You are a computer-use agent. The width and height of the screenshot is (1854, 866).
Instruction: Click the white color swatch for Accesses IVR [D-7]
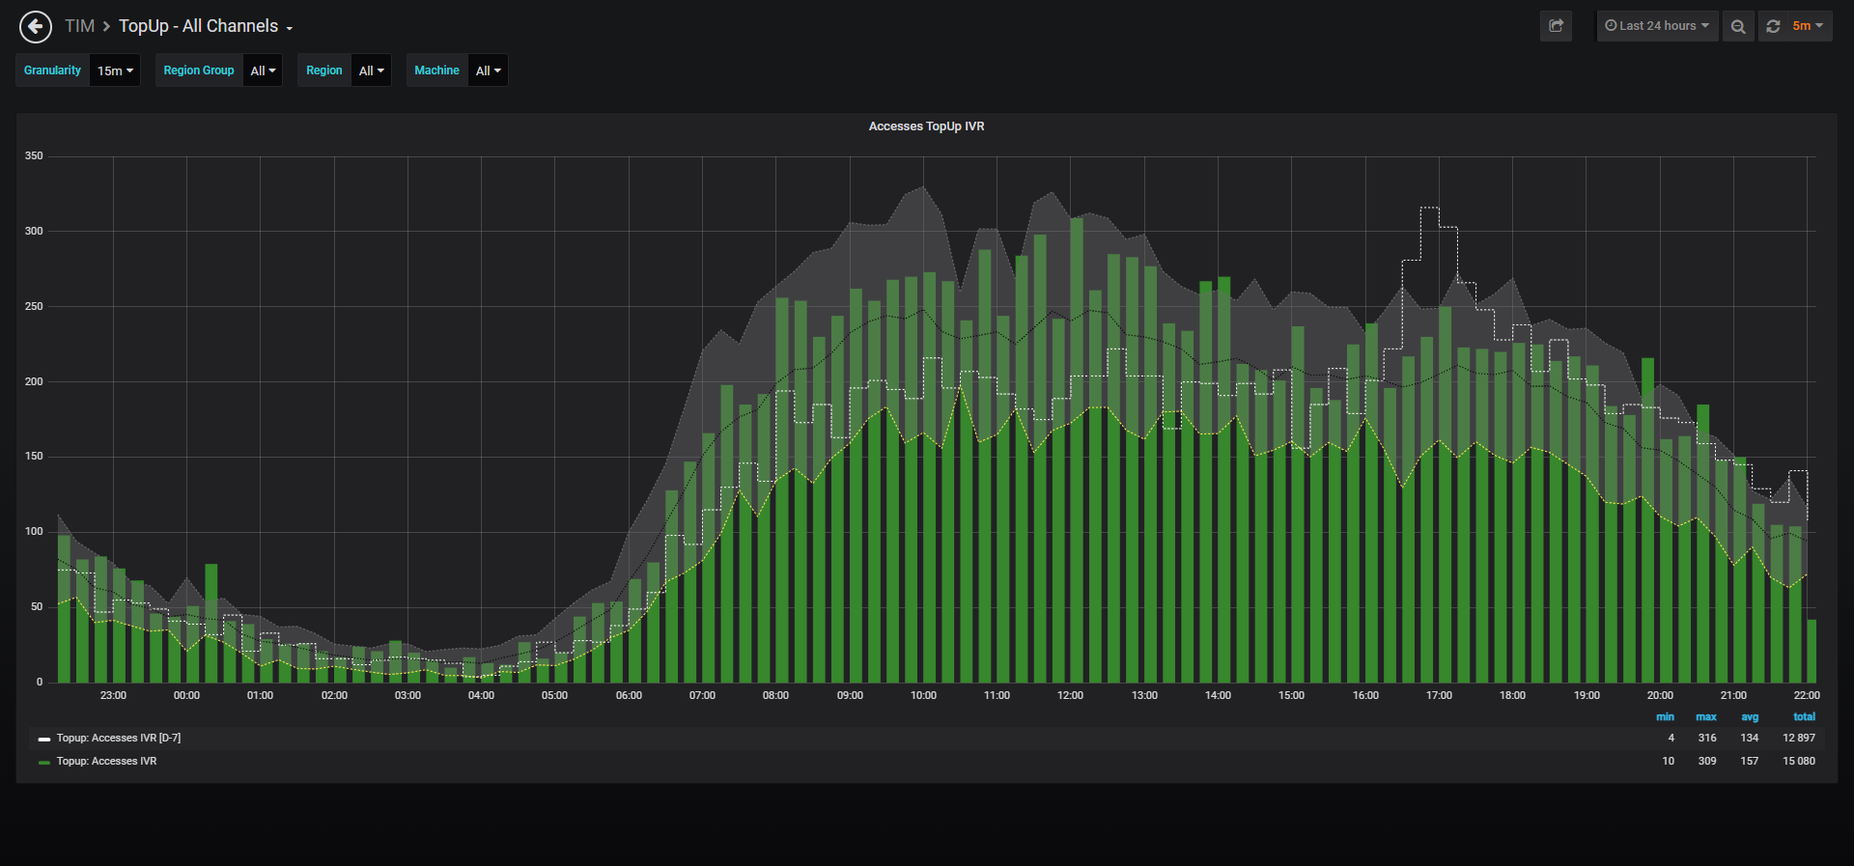44,740
